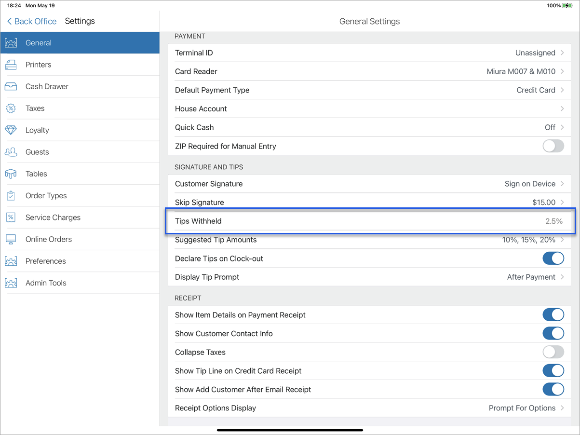Open Display Tip Prompt chevron After Payment
This screenshot has height=435, width=580.
pyautogui.click(x=562, y=277)
